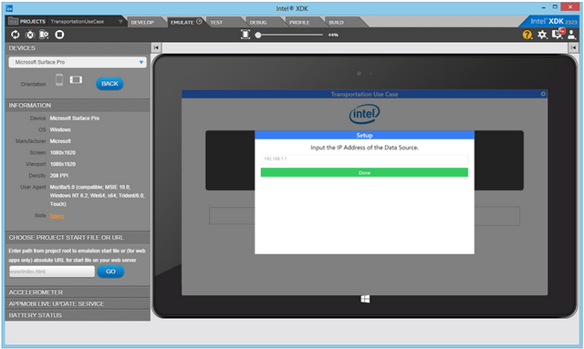The width and height of the screenshot is (584, 349).
Task: Open the notifications icon with red badge
Action: [558, 34]
